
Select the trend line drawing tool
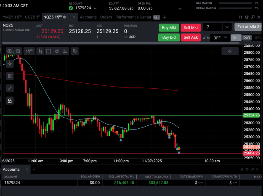click(10, 88)
